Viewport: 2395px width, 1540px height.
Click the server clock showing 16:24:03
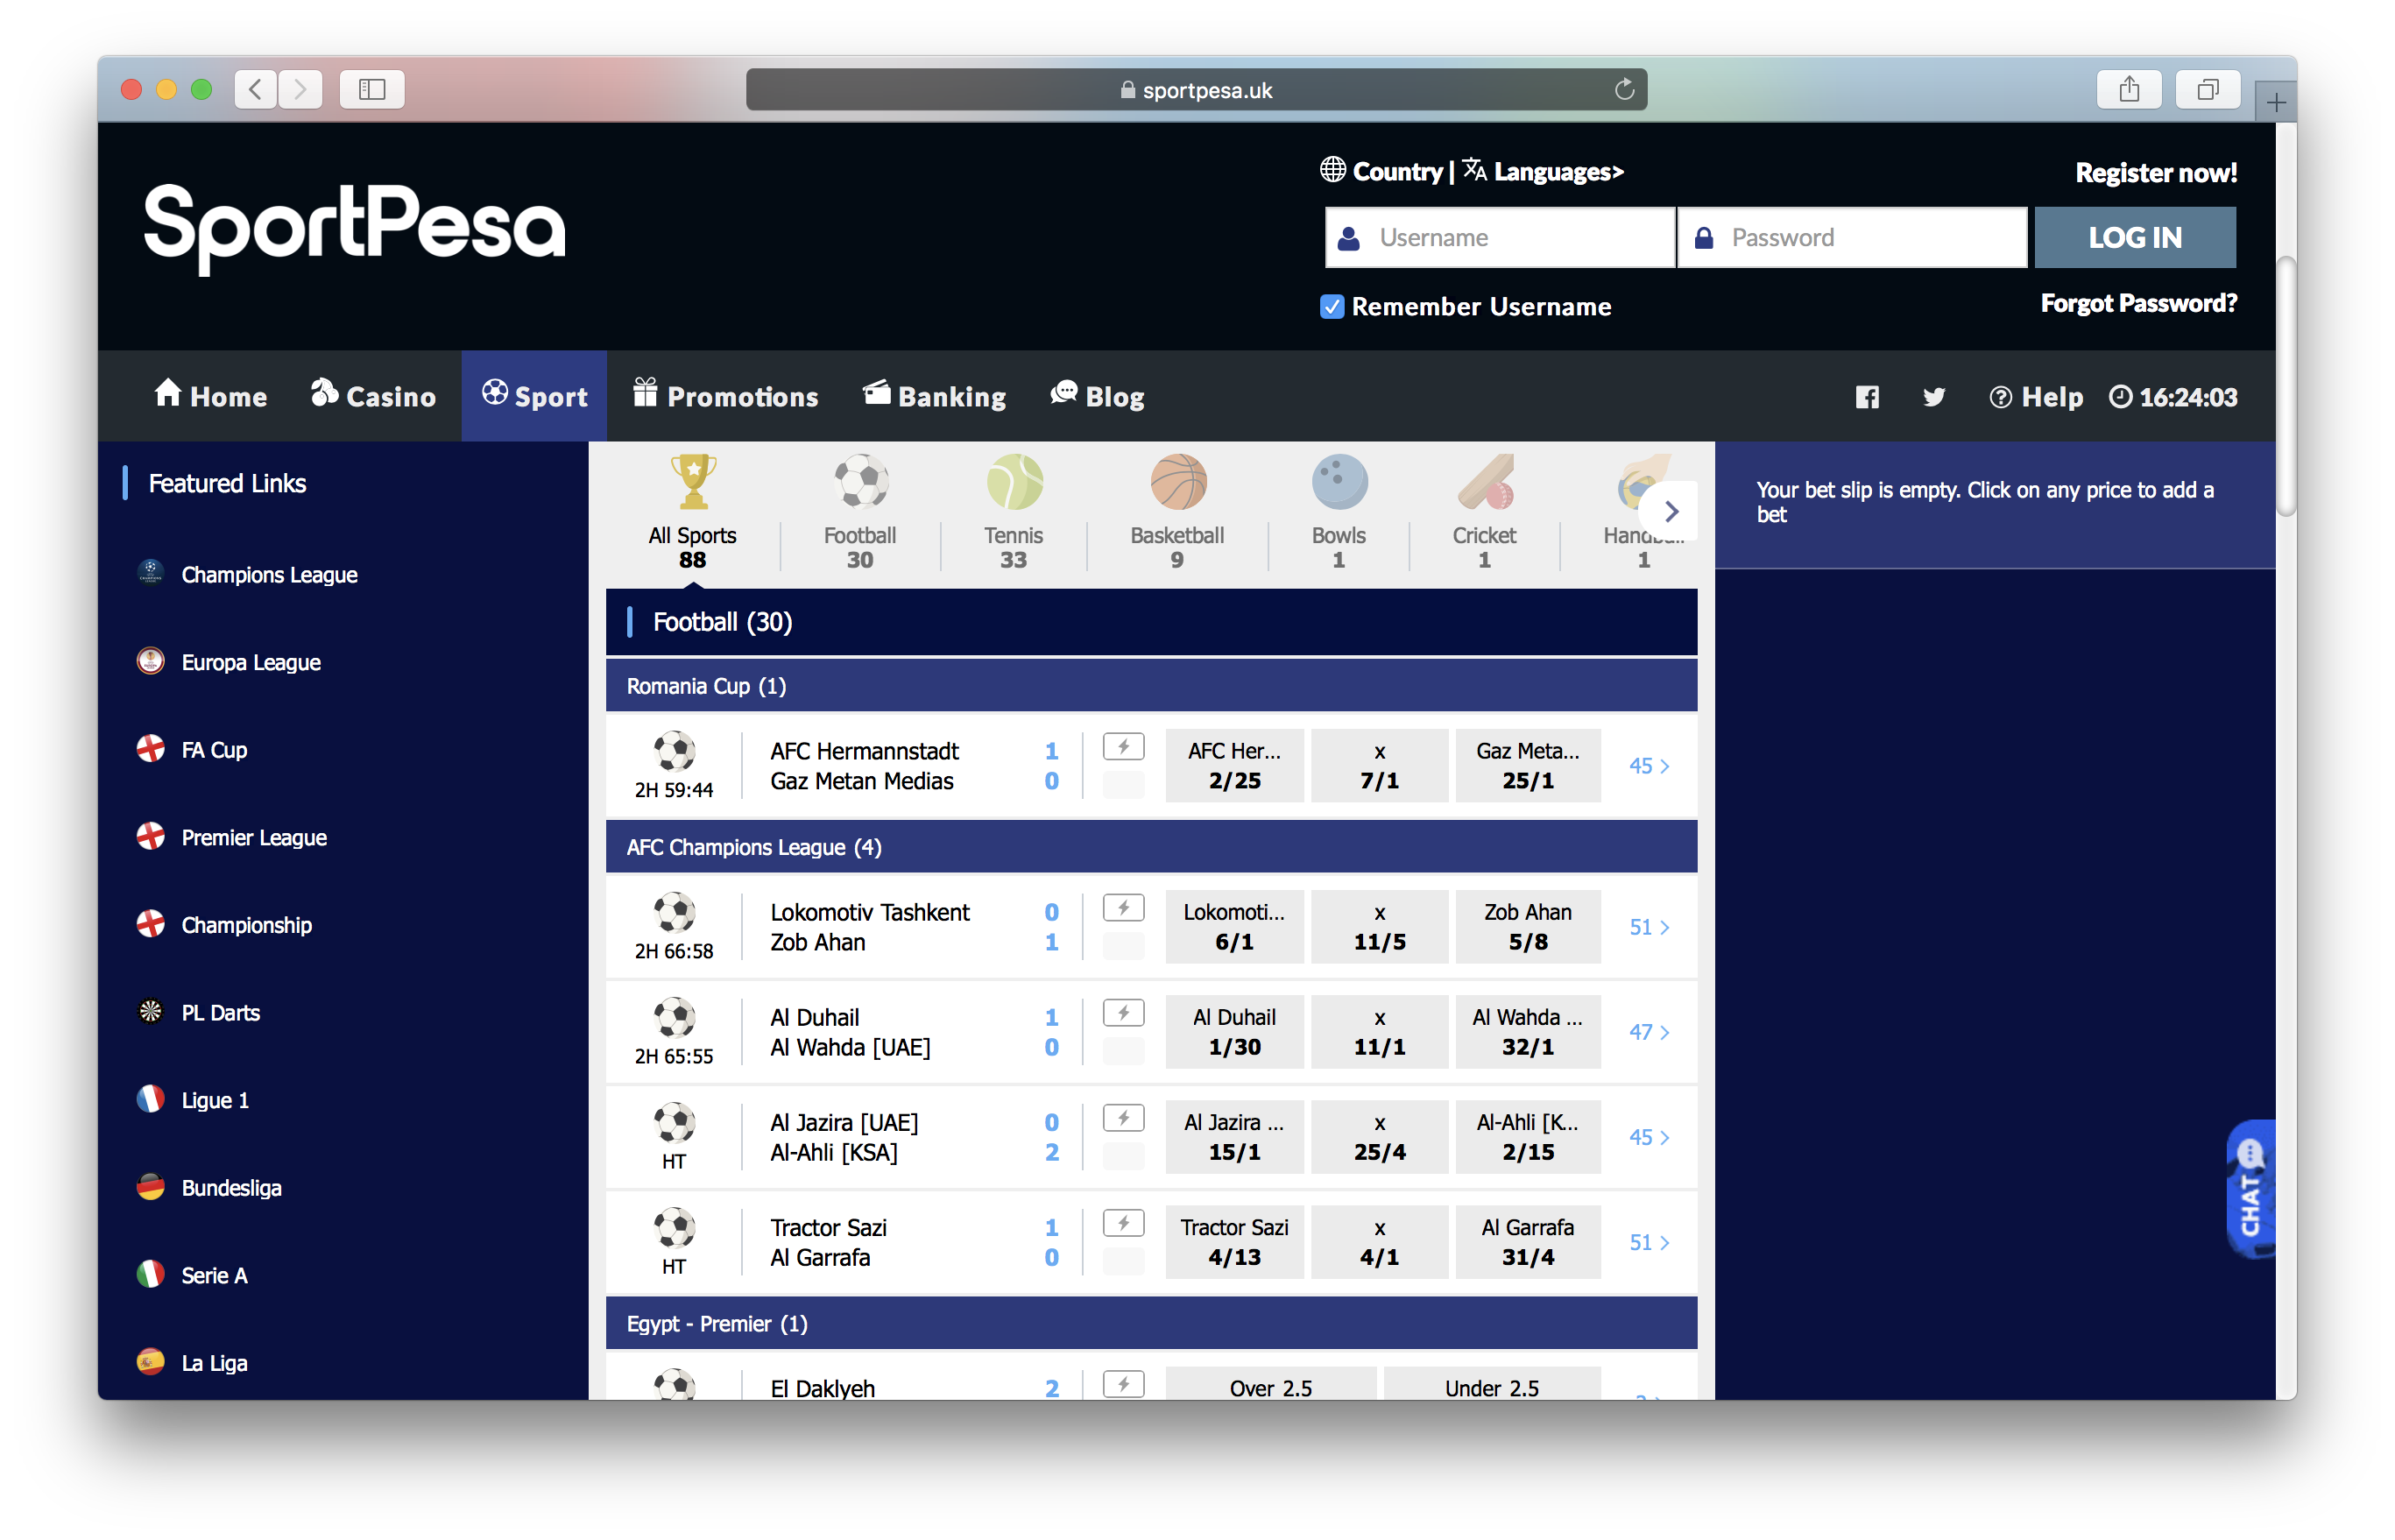[2173, 397]
